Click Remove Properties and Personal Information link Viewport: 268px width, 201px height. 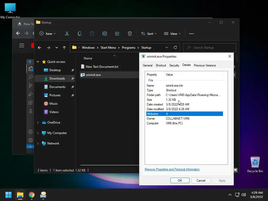pos(172,169)
